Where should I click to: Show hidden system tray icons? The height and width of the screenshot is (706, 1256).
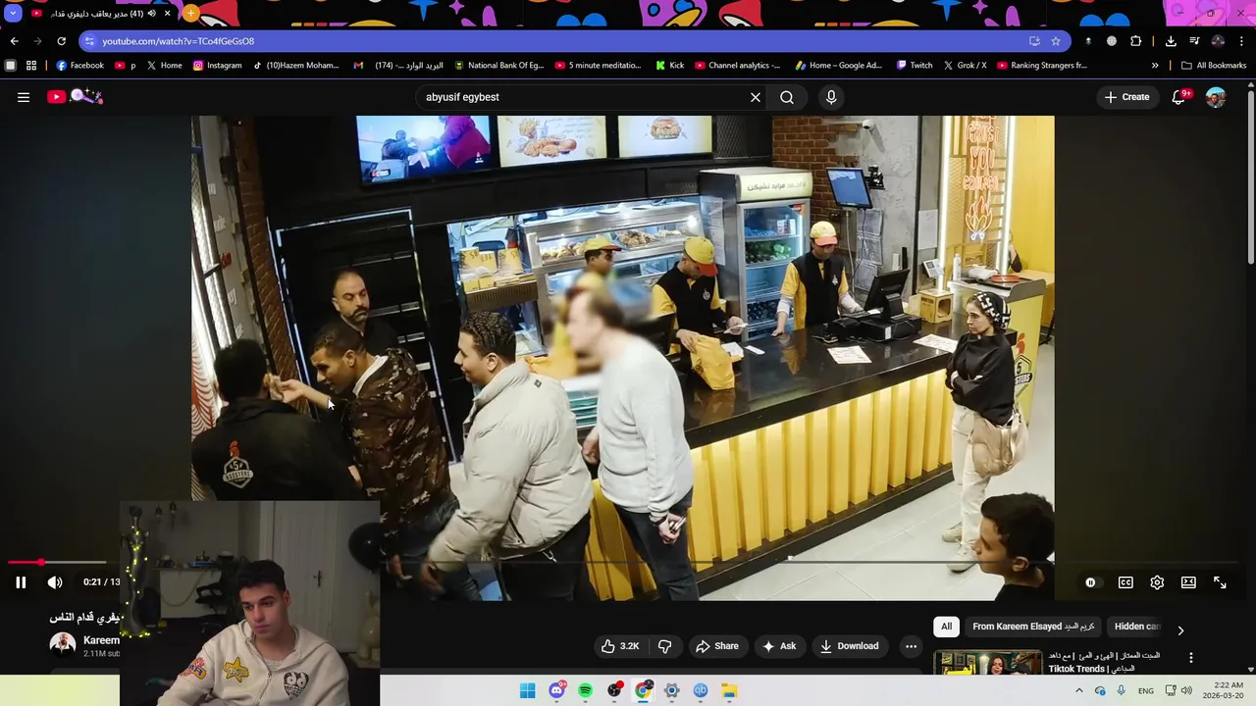1079,690
